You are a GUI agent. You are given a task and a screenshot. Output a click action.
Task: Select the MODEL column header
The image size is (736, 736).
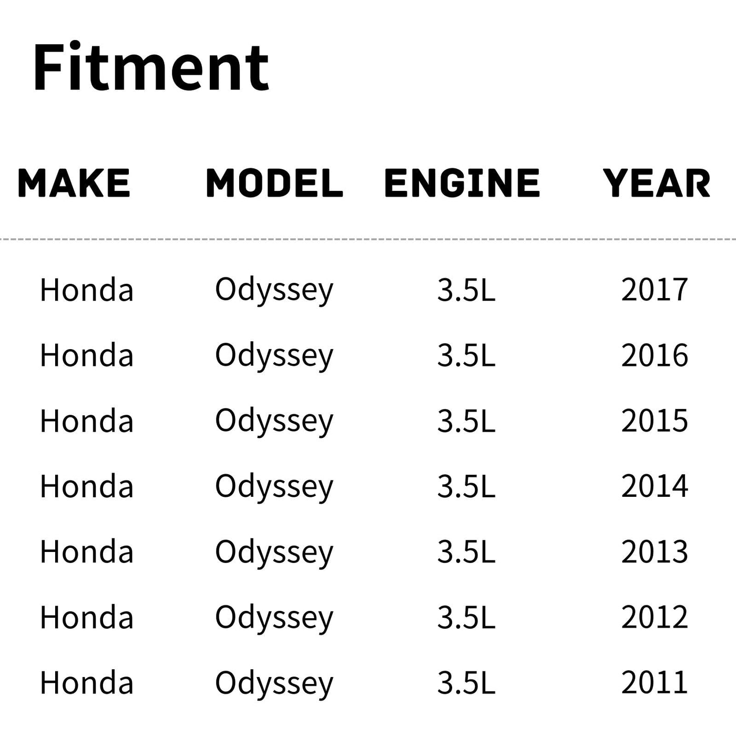[274, 183]
